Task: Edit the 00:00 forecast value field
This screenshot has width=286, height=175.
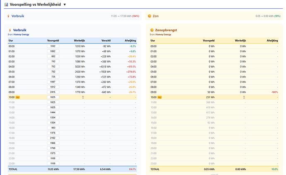Action: coord(53,46)
